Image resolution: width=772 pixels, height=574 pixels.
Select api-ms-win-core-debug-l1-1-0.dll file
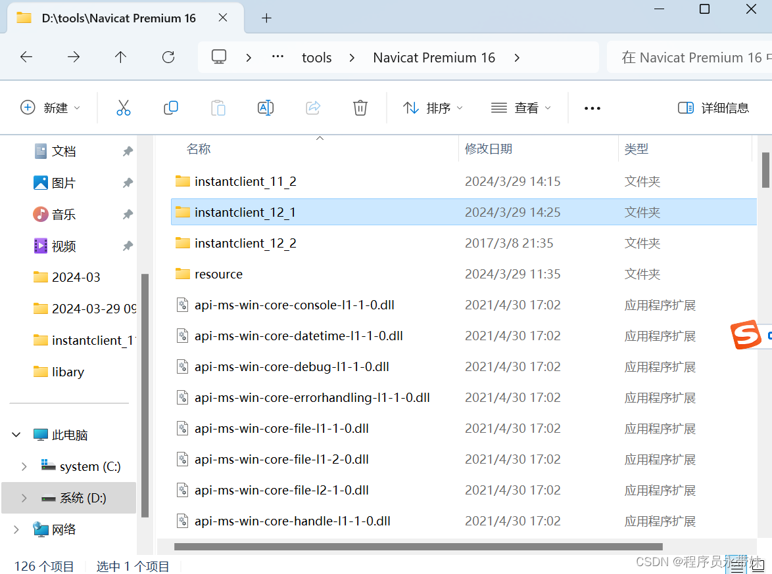464,366
